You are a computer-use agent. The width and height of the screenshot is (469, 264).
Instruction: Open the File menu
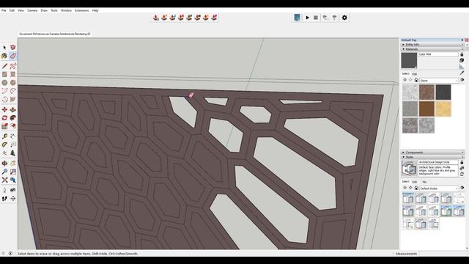pyautogui.click(x=4, y=10)
